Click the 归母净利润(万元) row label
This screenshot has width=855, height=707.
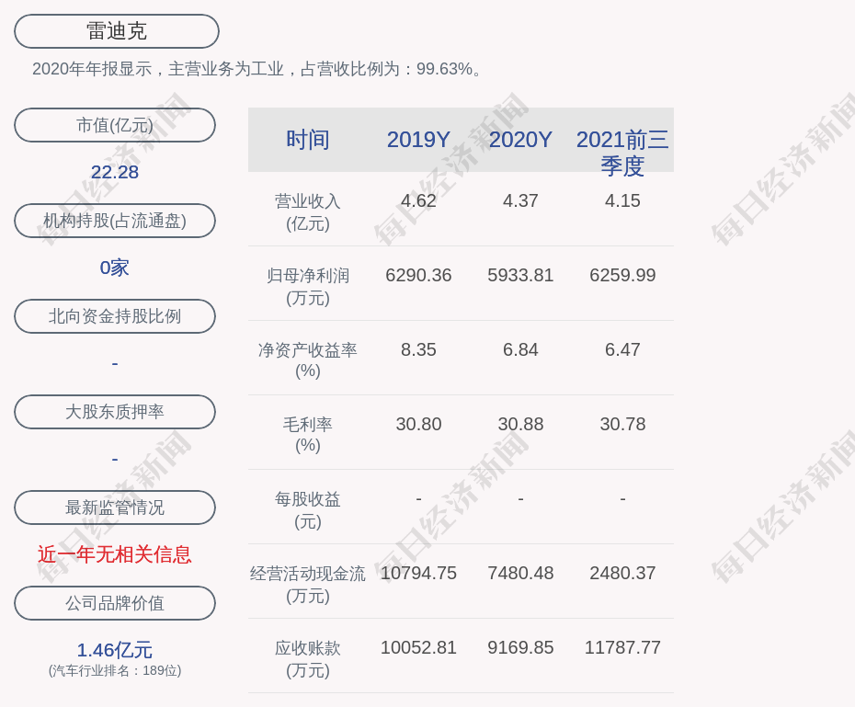coord(308,286)
